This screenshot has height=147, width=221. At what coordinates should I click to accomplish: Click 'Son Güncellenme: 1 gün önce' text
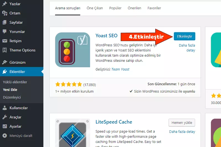tap(171, 84)
